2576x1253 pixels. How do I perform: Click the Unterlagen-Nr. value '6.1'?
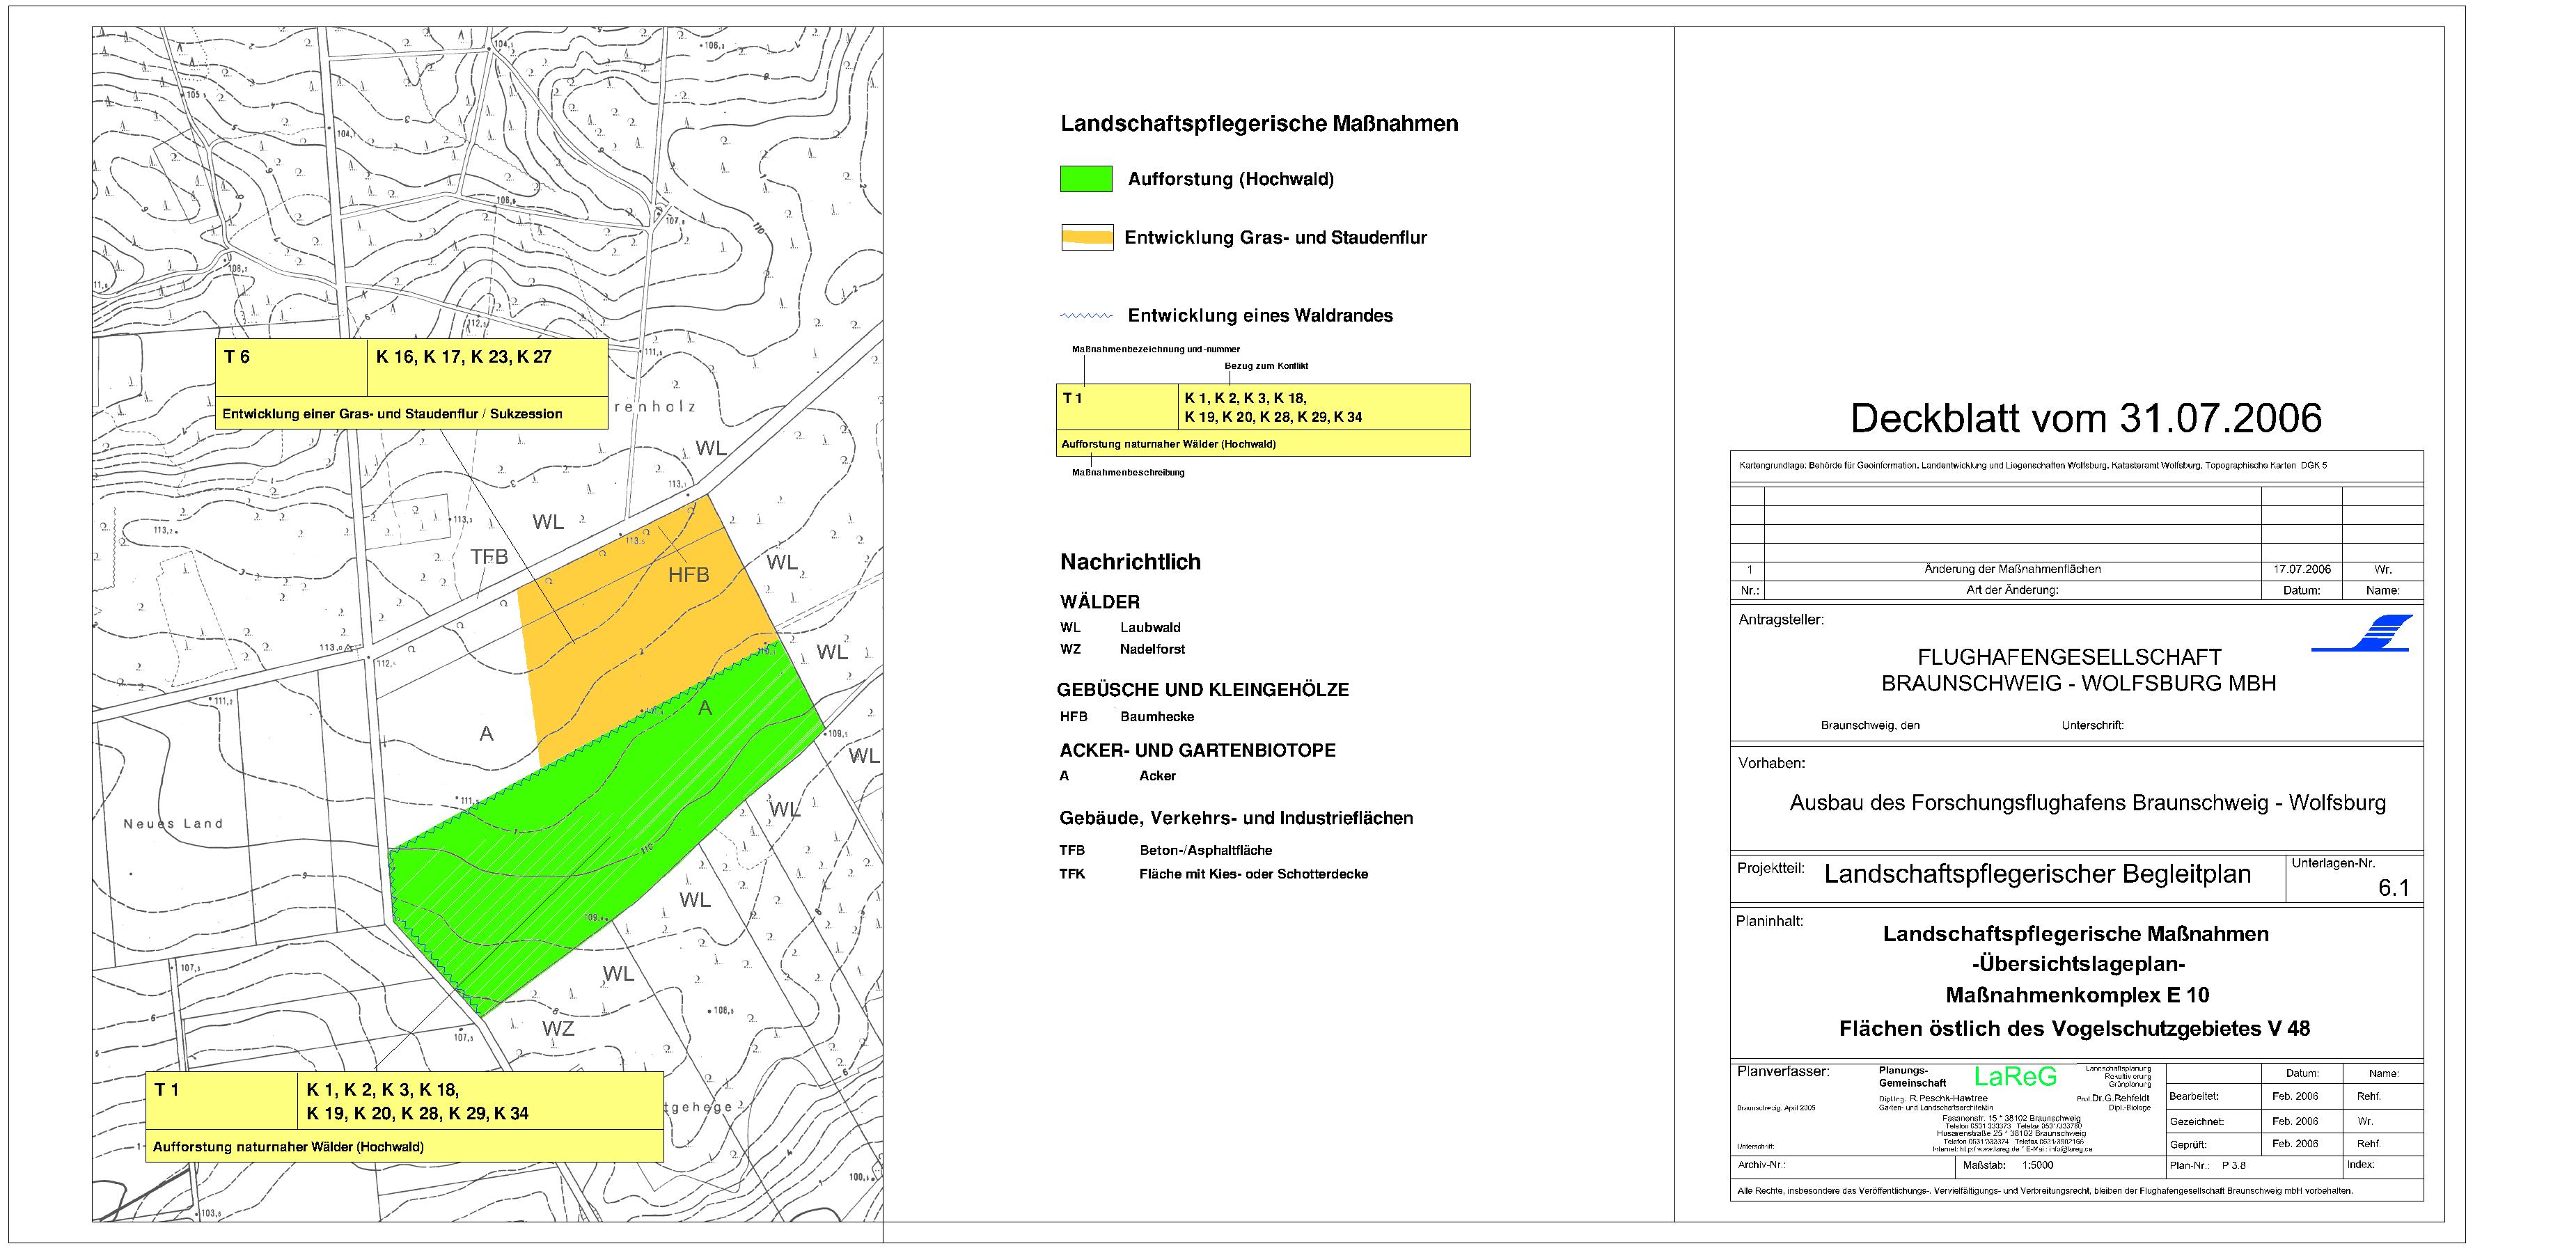pos(2394,888)
